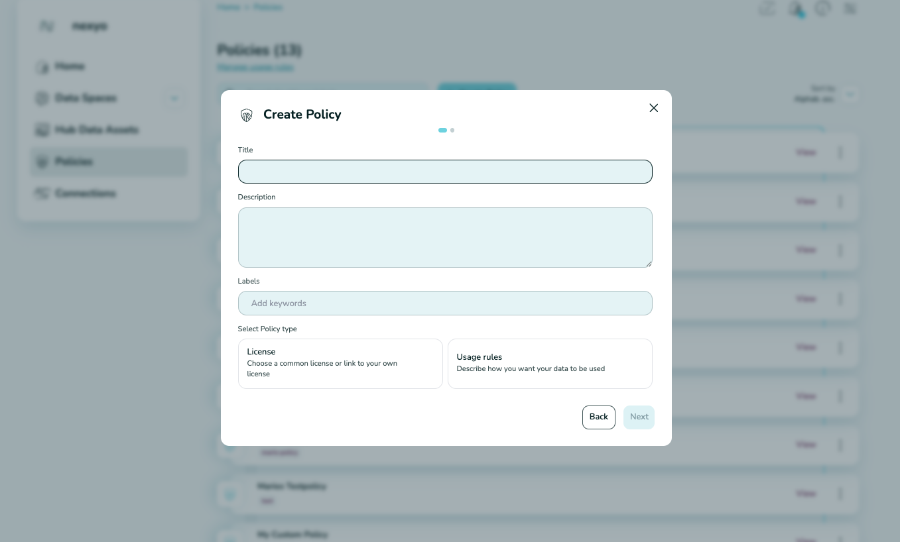Click the second step indicator dot
Image resolution: width=900 pixels, height=542 pixels.
(x=452, y=130)
